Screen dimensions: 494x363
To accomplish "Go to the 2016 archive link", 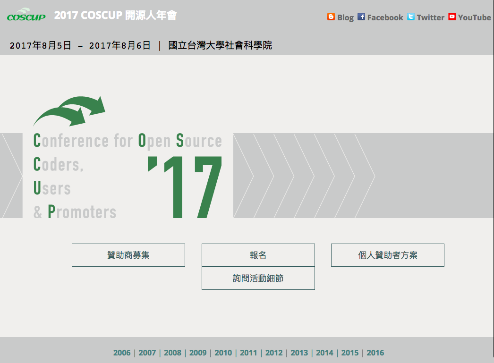I will click(375, 353).
